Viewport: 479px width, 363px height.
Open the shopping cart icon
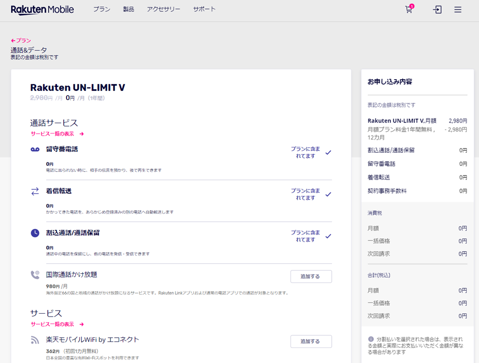click(409, 9)
